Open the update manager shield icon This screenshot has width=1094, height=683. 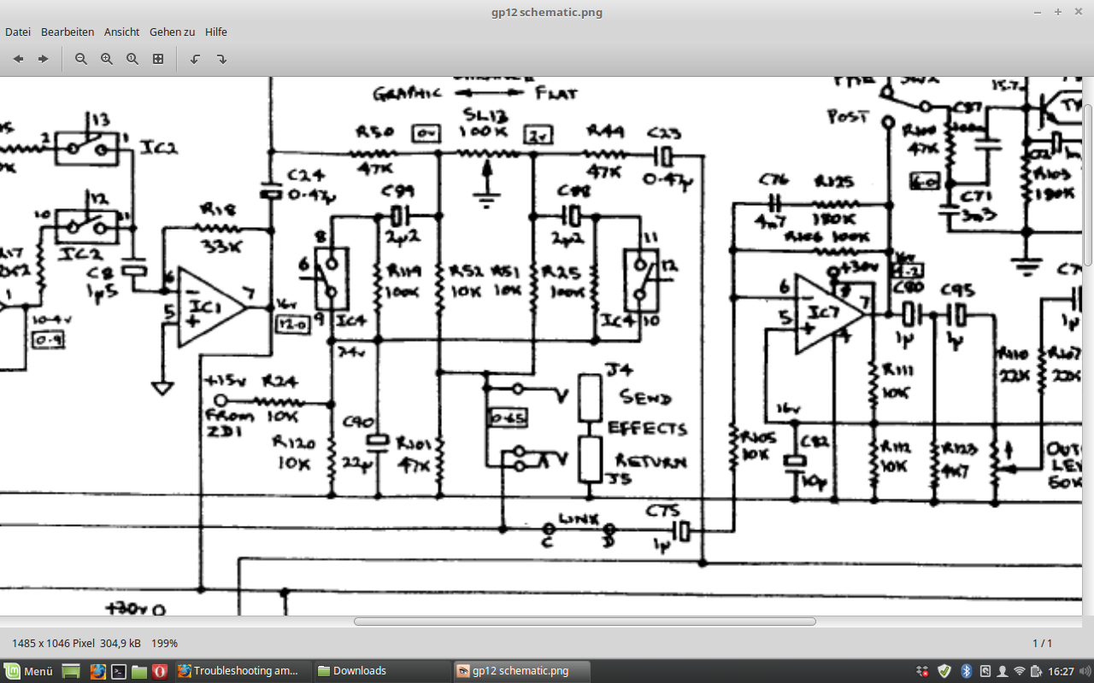(x=944, y=671)
